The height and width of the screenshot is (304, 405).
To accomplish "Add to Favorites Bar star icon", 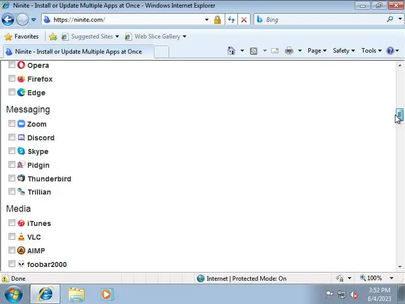I will [x=53, y=36].
